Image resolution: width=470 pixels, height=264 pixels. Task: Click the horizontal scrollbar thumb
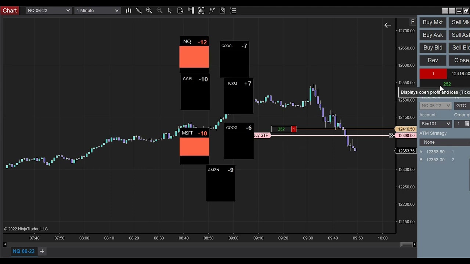pos(406,245)
